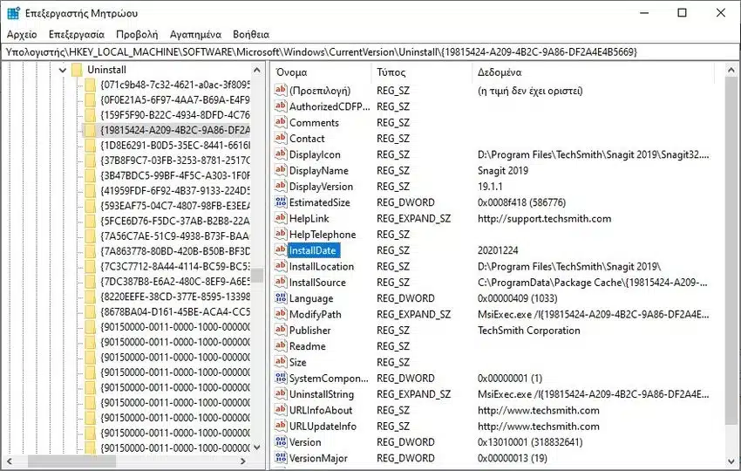
Task: Select the HelpLink string icon
Action: pos(281,218)
